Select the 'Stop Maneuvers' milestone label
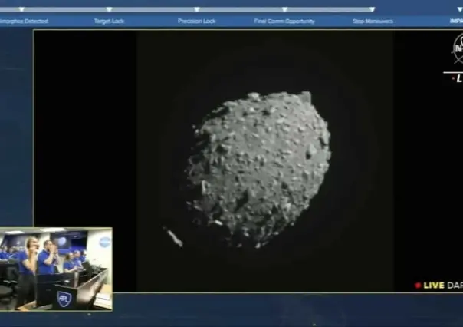The height and width of the screenshot is (327, 463). point(373,21)
